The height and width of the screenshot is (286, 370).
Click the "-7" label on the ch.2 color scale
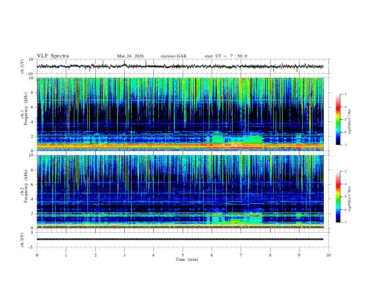[345, 222]
